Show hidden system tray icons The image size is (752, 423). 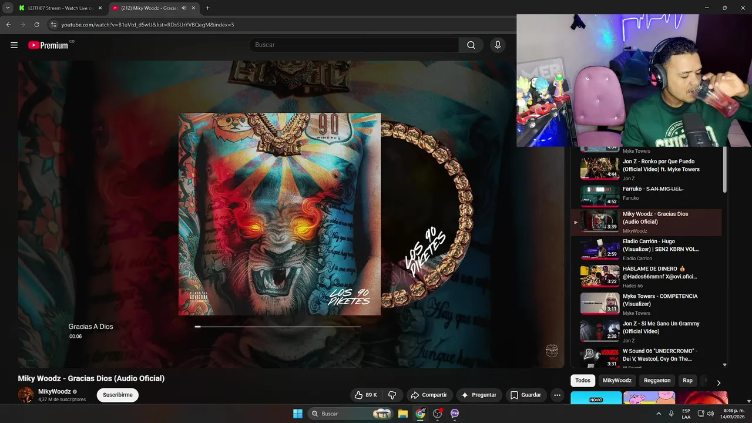click(658, 414)
